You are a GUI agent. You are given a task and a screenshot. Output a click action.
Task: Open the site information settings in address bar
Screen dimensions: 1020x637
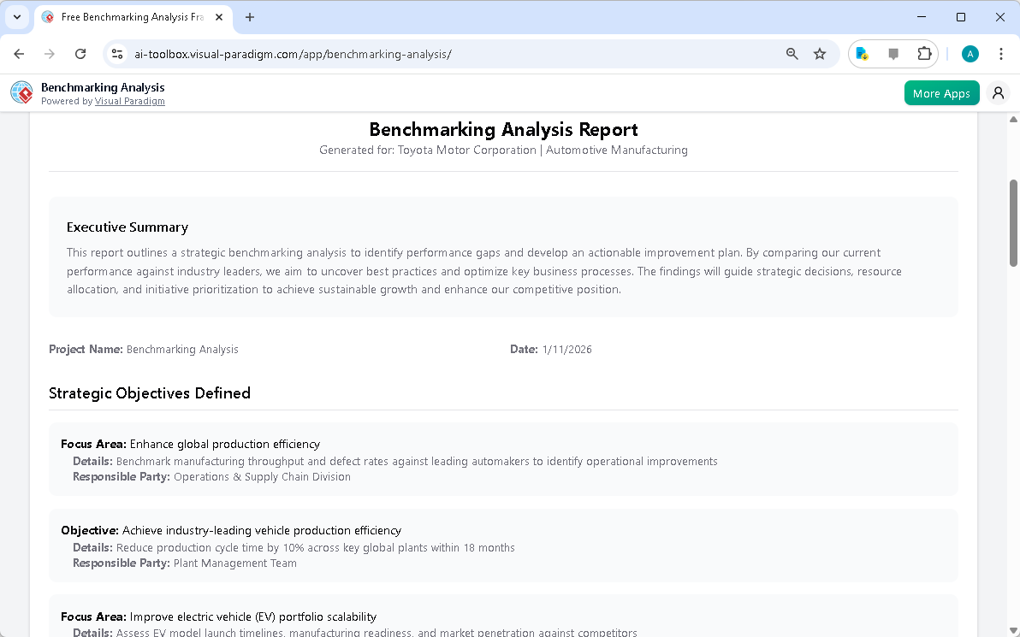(116, 53)
